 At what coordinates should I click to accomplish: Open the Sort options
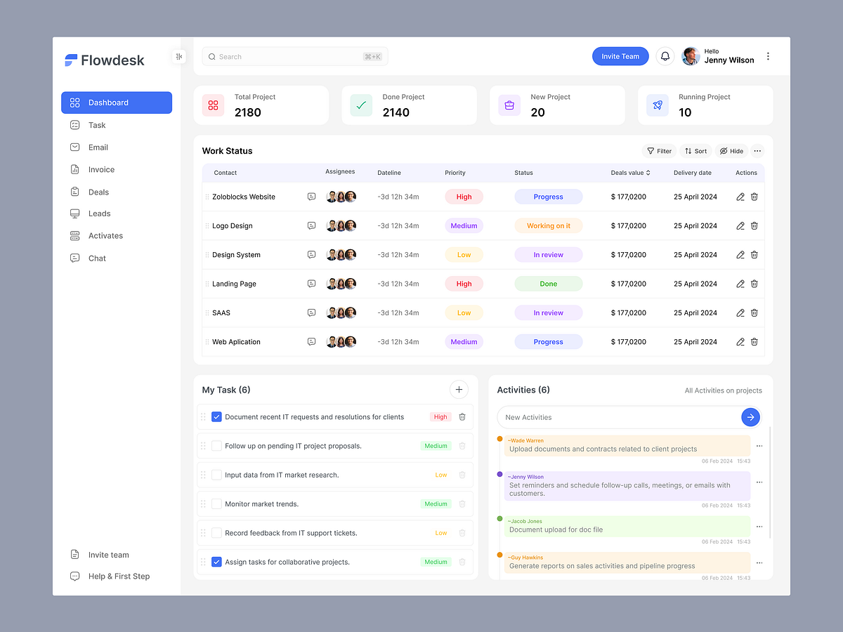pyautogui.click(x=695, y=151)
